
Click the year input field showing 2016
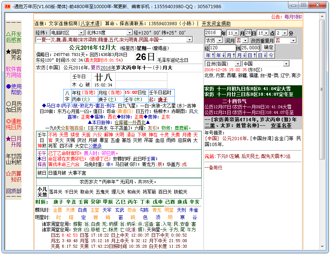click(x=212, y=33)
